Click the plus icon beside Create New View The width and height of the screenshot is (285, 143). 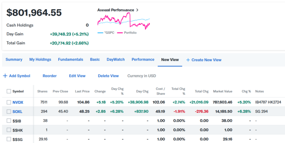188,60
